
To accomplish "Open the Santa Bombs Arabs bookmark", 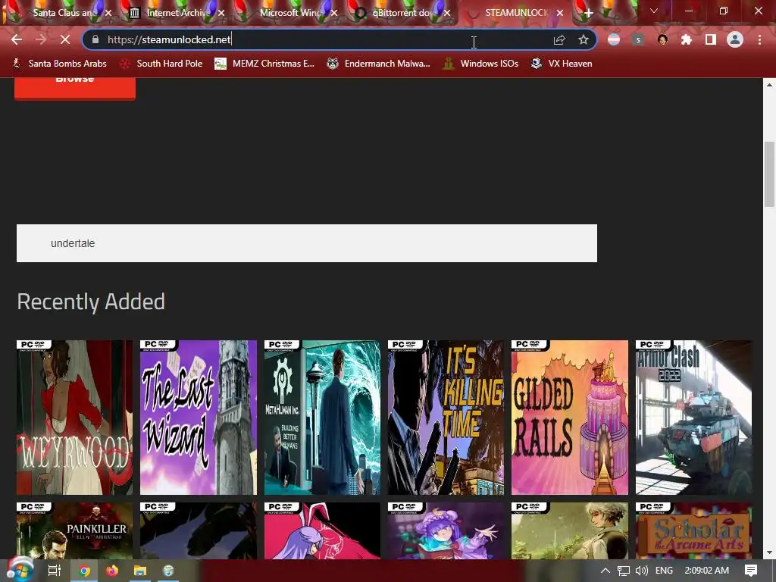I will (x=59, y=64).
